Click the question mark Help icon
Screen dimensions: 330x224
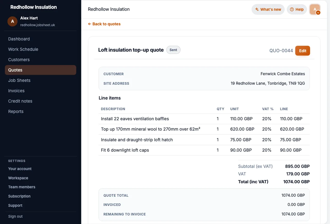click(292, 9)
